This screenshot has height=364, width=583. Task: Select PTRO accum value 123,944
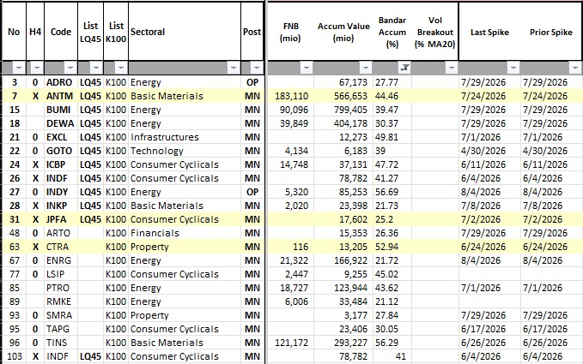(343, 289)
